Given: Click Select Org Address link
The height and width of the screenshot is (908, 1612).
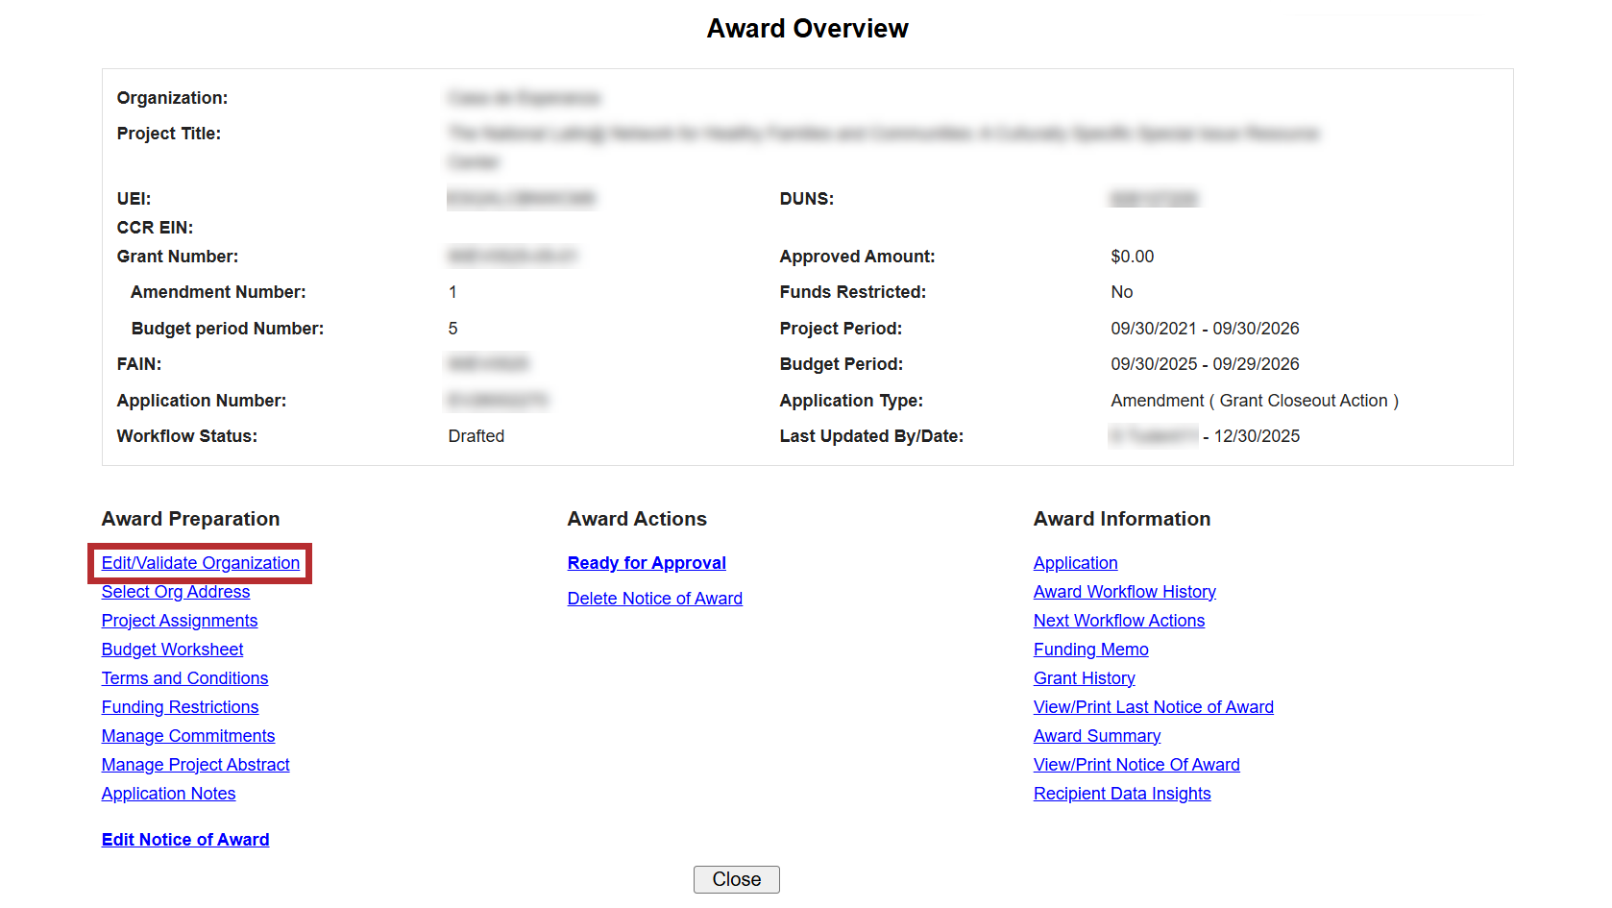Looking at the screenshot, I should pyautogui.click(x=176, y=592).
